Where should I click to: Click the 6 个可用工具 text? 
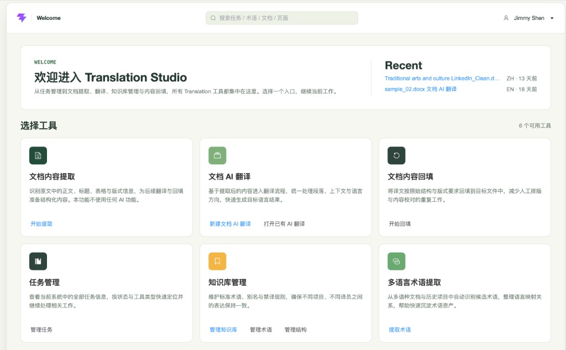[535, 126]
